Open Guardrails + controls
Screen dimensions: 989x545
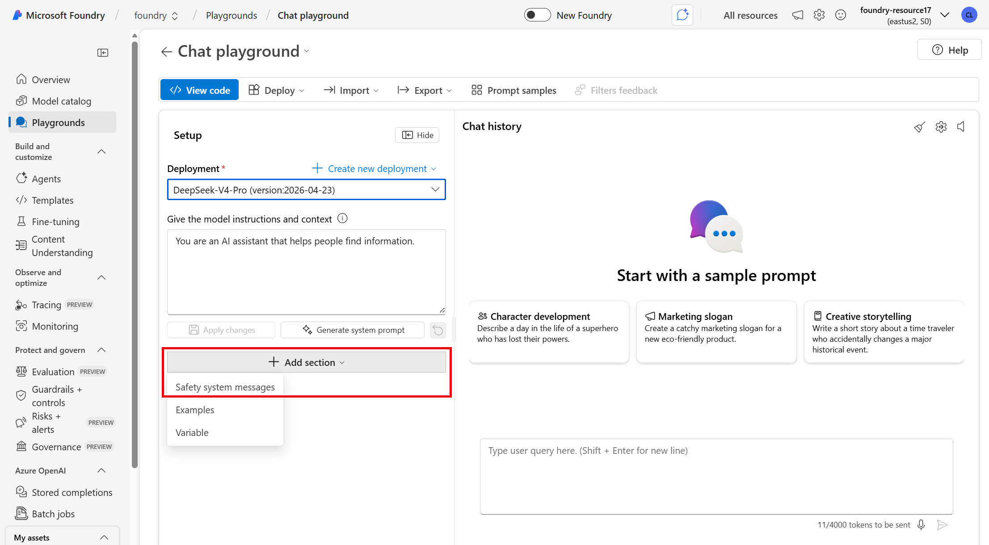(63, 396)
